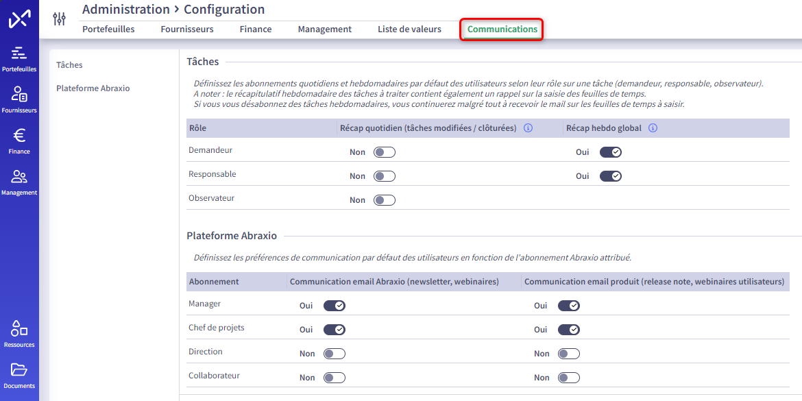Switch to the Fournisseurs top tab
This screenshot has height=401, width=802.
187,29
